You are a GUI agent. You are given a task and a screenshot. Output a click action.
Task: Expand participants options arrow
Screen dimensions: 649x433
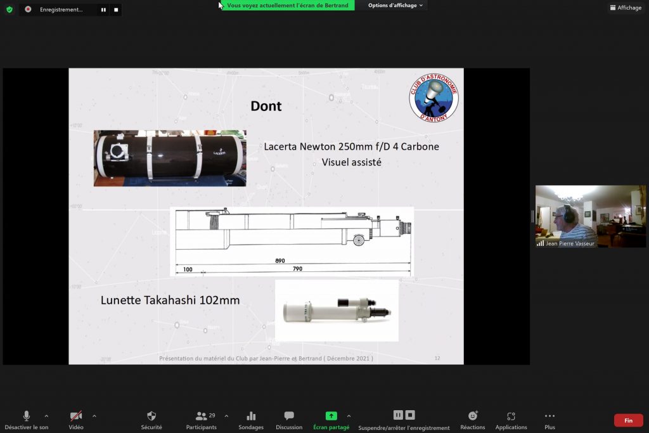226,416
